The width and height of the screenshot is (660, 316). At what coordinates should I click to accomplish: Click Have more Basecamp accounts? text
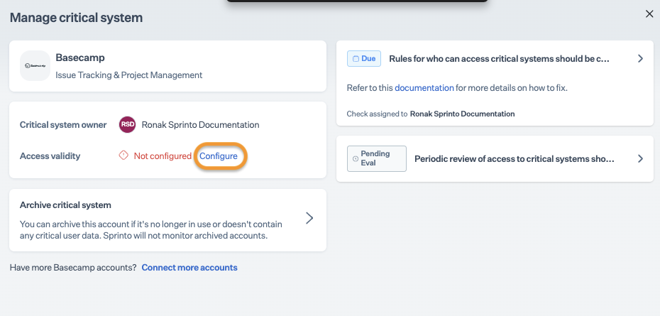click(73, 268)
